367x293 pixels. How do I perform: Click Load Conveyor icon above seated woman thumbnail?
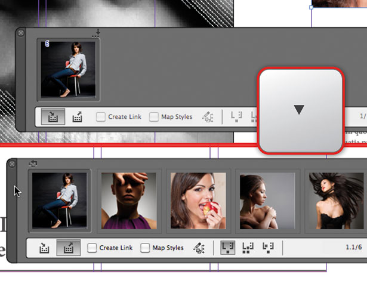[x=96, y=33]
